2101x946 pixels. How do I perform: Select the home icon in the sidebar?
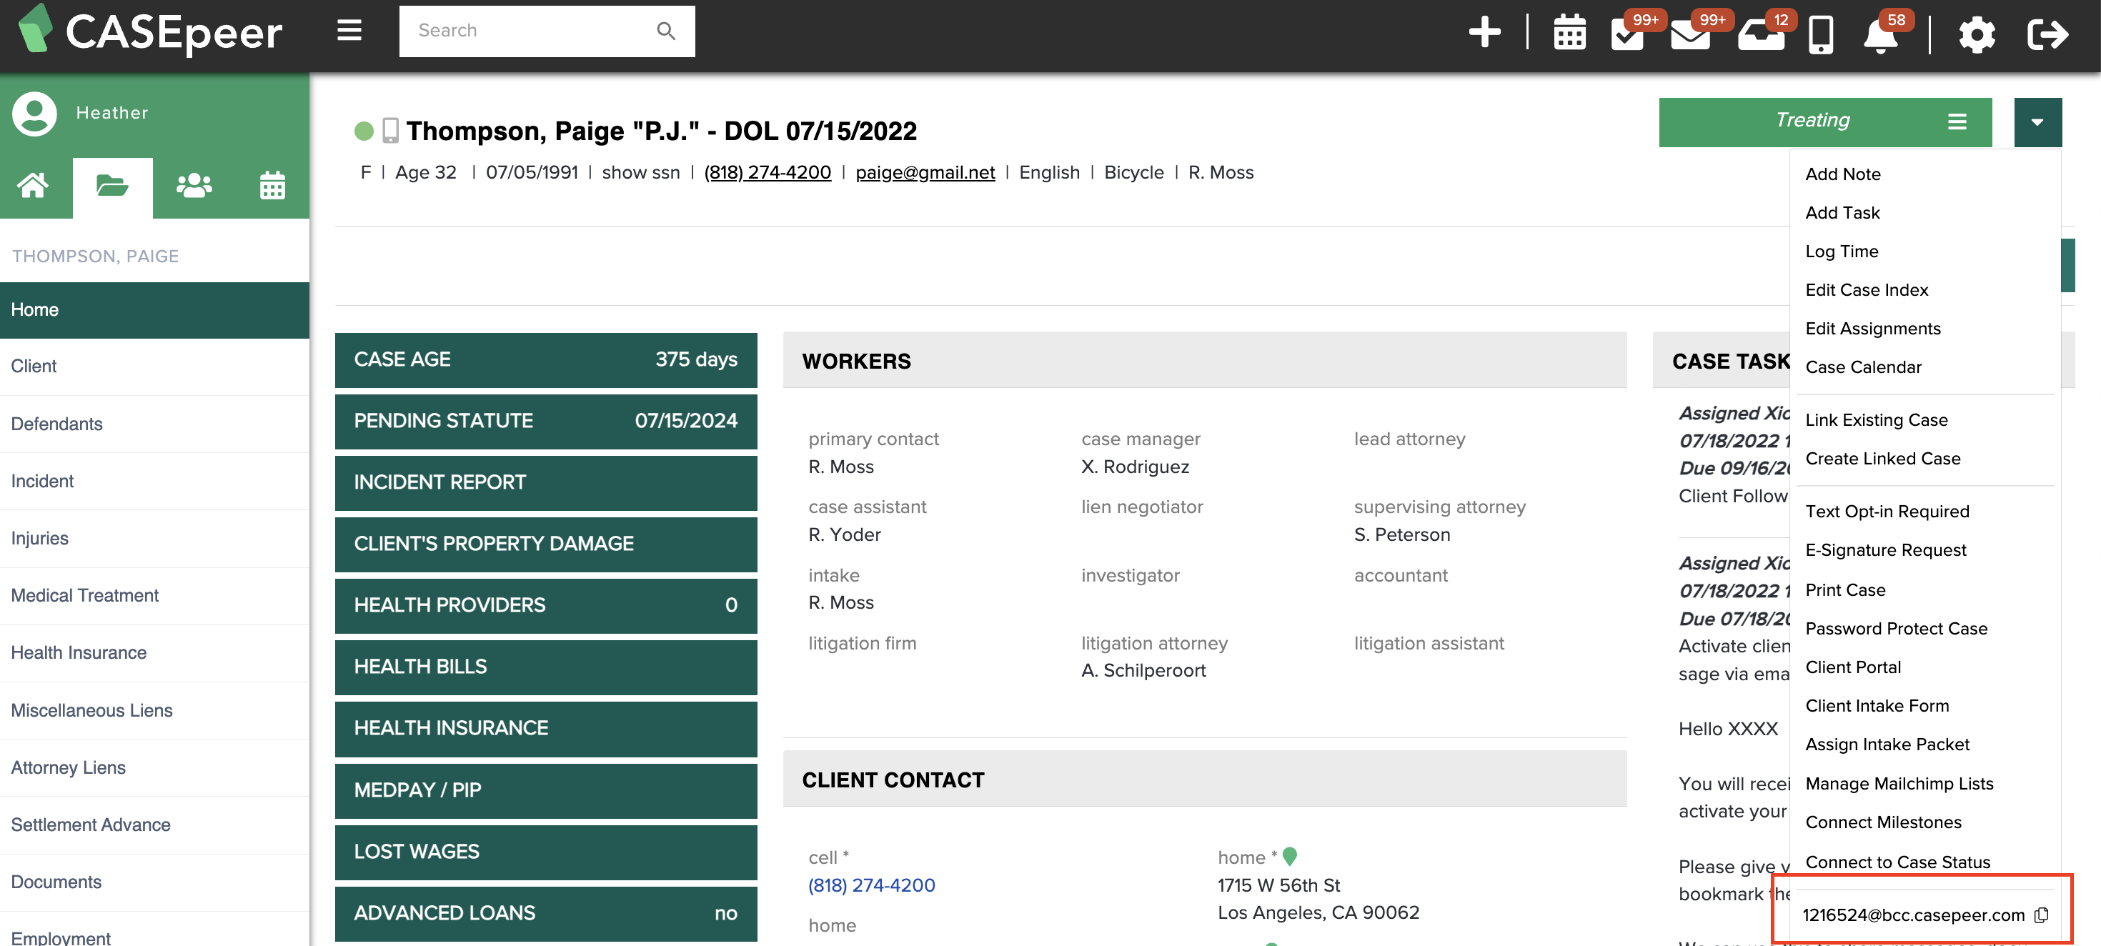[x=34, y=186]
